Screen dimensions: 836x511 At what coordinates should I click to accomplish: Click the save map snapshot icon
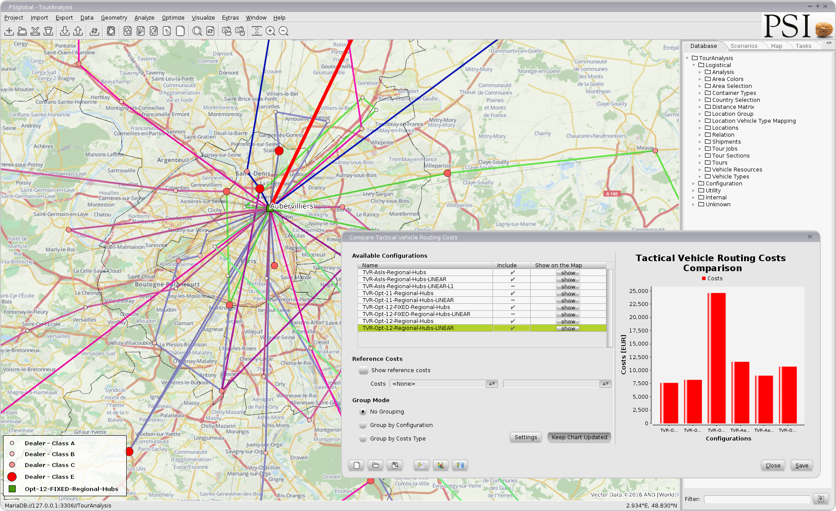tap(240, 31)
